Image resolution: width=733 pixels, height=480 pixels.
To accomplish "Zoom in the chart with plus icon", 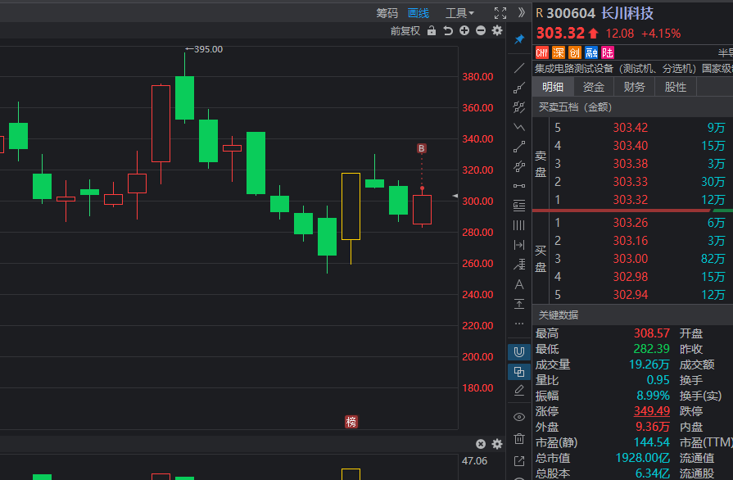I will (464, 30).
